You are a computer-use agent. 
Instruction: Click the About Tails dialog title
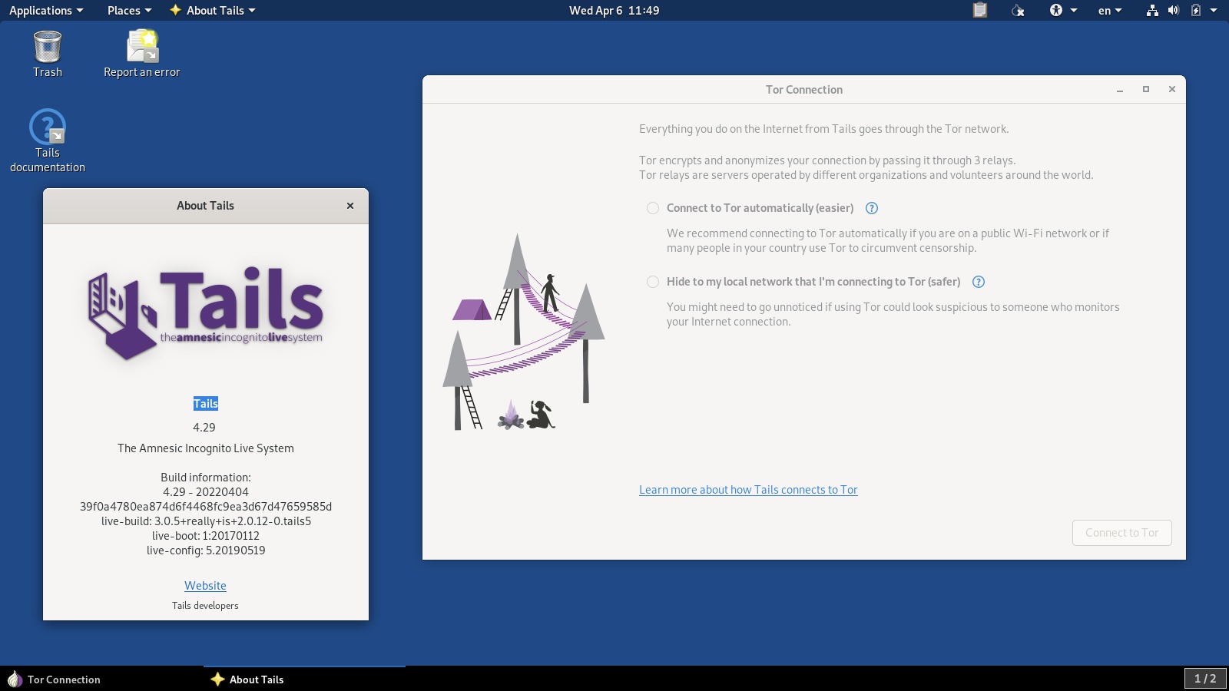point(205,206)
